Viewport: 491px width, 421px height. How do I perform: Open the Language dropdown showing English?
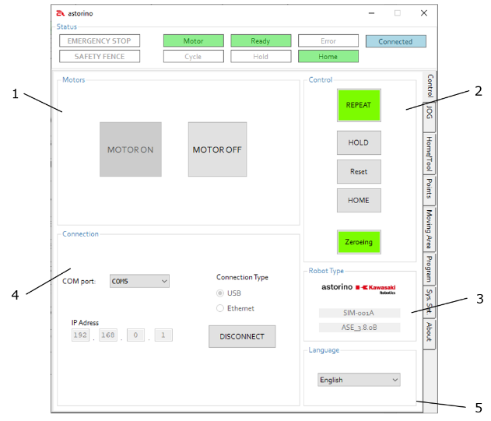359,380
